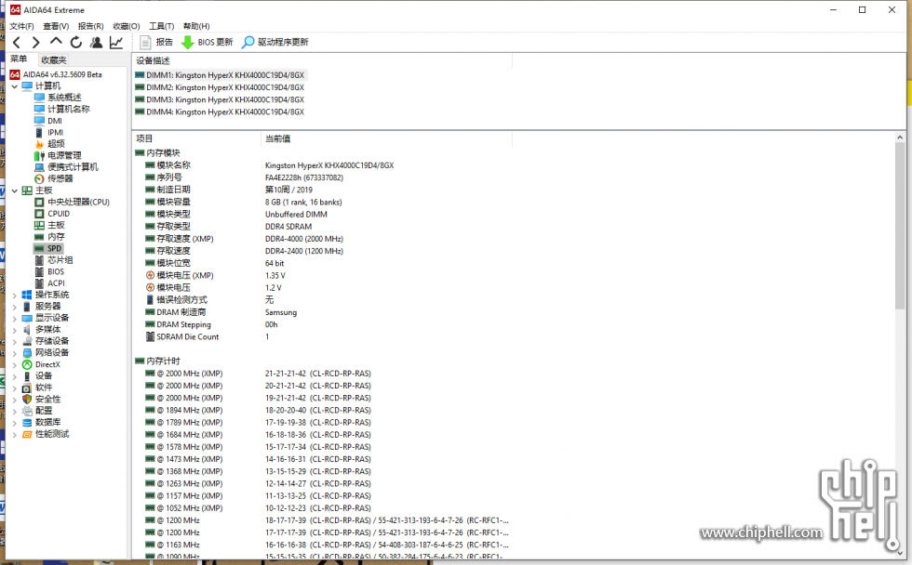Screen dimensions: 912x565
Task: Select DIMM1 Kingston HyperX device row
Action: [x=220, y=75]
